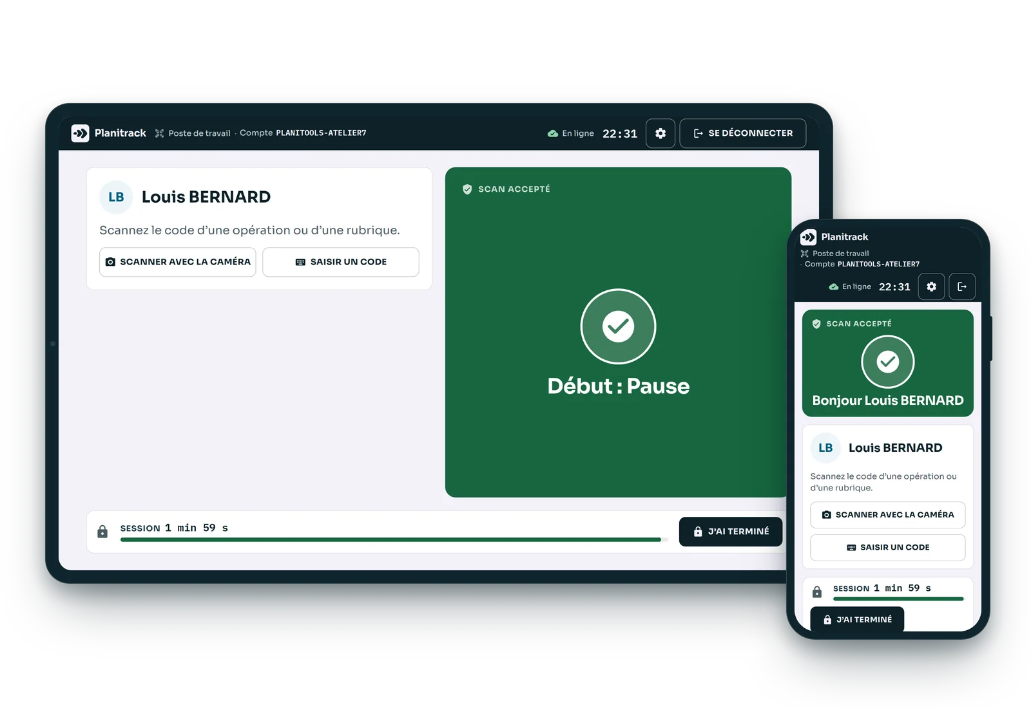
Task: Click tablet session progress bar
Action: click(394, 539)
